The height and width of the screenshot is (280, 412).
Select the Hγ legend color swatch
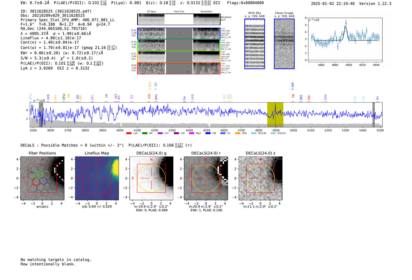[223, 133]
